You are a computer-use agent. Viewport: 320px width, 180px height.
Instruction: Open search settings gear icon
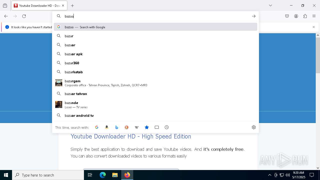254,127
